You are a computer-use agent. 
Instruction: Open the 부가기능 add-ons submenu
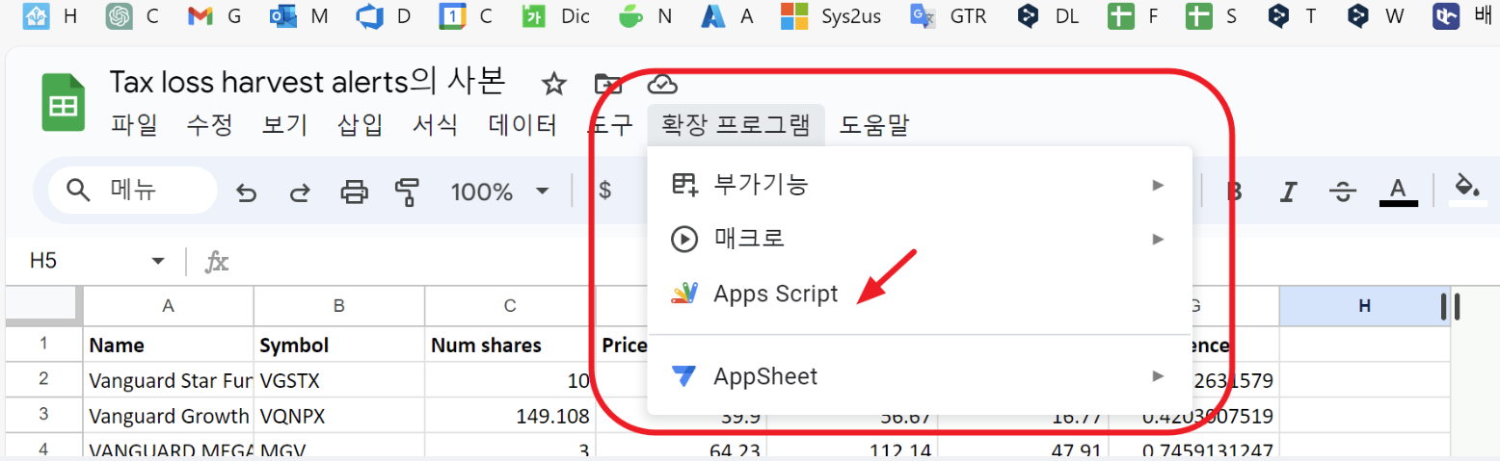point(920,185)
